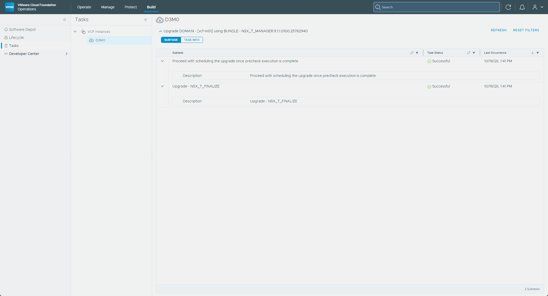548x296 pixels.
Task: Open the Manage menu
Action: (108, 7)
